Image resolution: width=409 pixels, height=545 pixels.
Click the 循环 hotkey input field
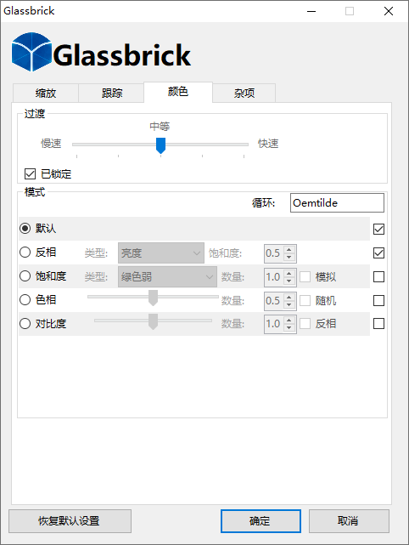coord(337,203)
